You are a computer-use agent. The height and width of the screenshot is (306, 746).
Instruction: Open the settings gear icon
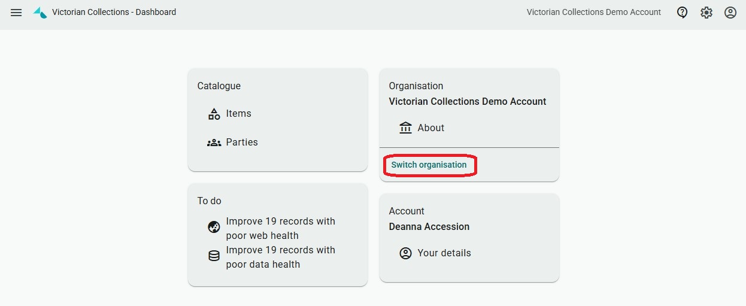click(x=706, y=12)
